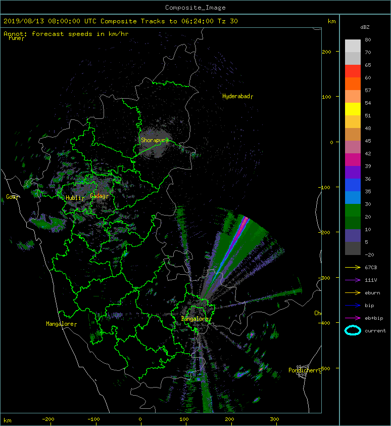Select the timestamp header 2019/08/13 08:00:00 UTC
Image resolution: width=391 pixels, height=426 pixels.
click(50, 21)
